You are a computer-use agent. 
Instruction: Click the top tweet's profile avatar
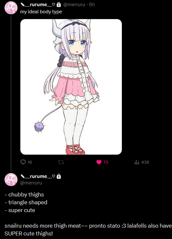point(11,8)
